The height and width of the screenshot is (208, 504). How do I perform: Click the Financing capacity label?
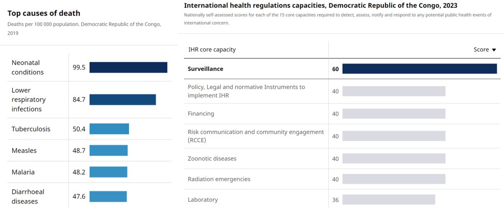click(x=201, y=114)
